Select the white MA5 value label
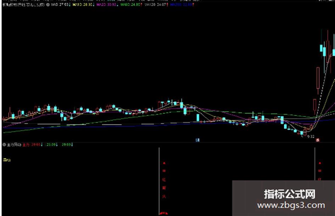Image resolution: width=335 pixels, height=216 pixels. click(x=61, y=5)
